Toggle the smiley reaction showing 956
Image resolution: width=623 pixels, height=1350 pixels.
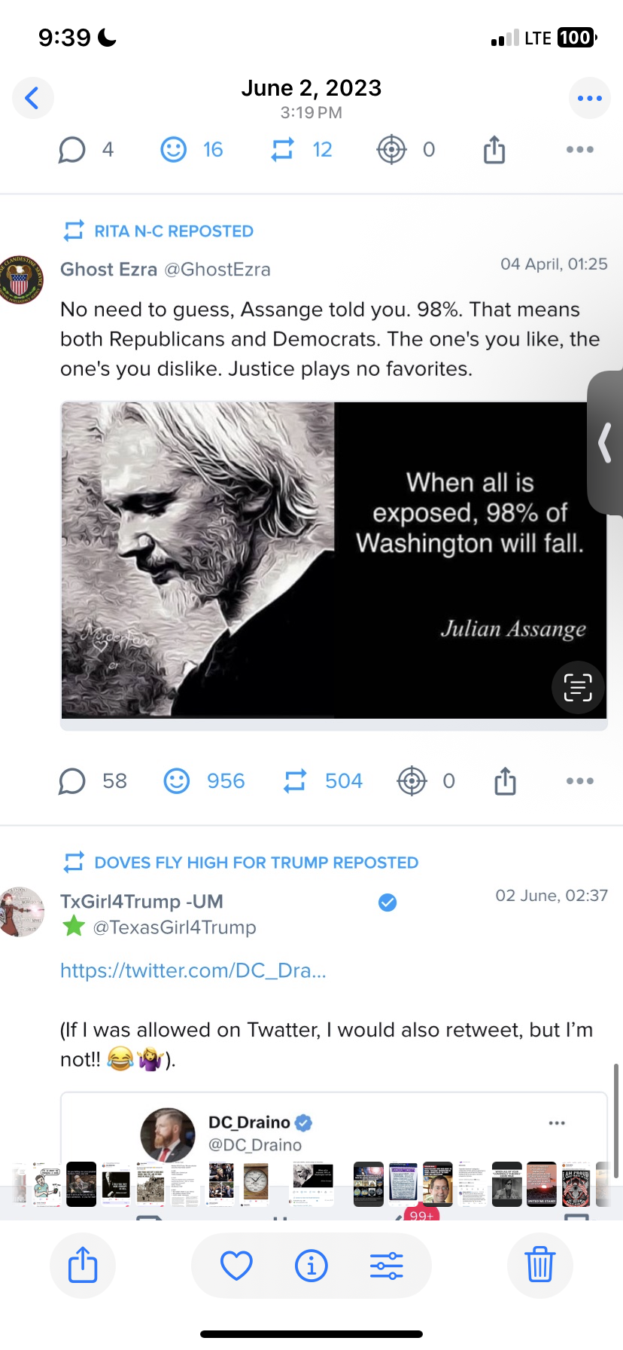pyautogui.click(x=177, y=781)
